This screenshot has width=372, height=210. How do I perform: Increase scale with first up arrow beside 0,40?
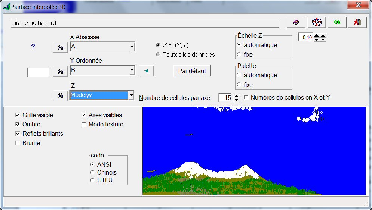coord(317,35)
